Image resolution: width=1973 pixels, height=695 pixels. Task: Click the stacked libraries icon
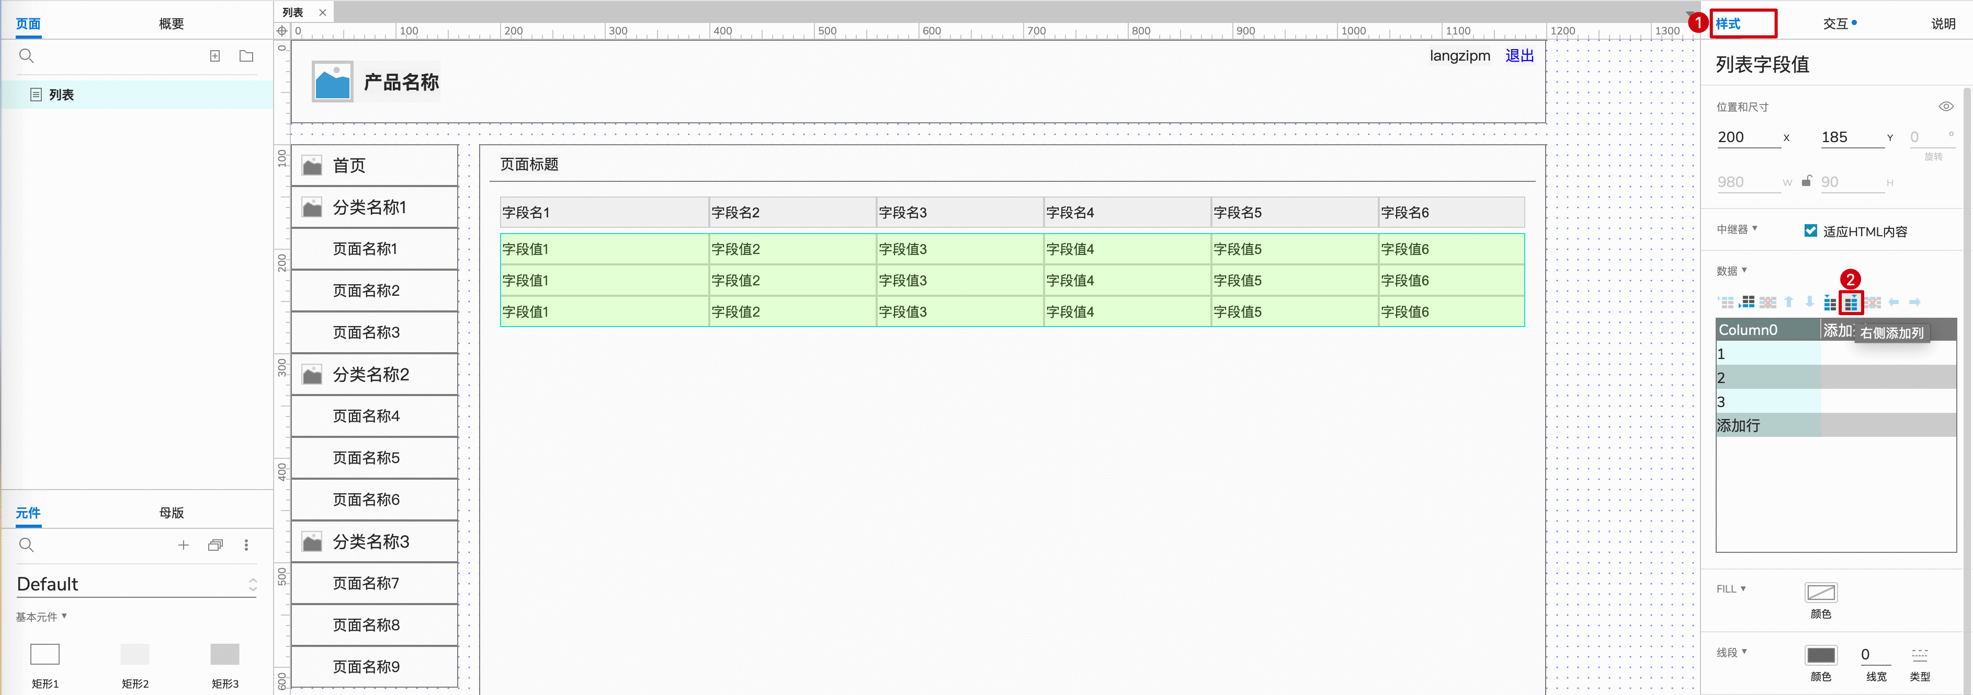point(215,545)
